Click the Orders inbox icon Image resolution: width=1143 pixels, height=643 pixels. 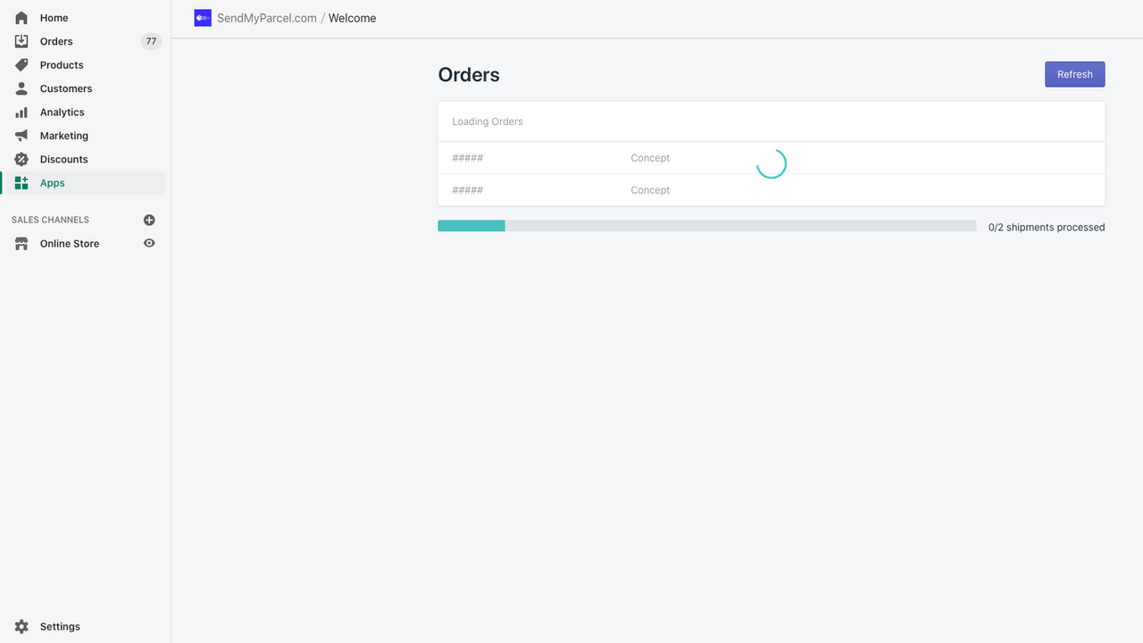tap(21, 41)
